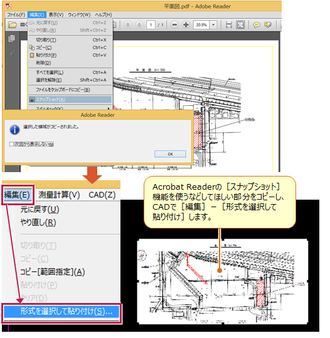The height and width of the screenshot is (338, 330).
Task: Click the Adobe Reader title bar logo
Action: [x=9, y=6]
